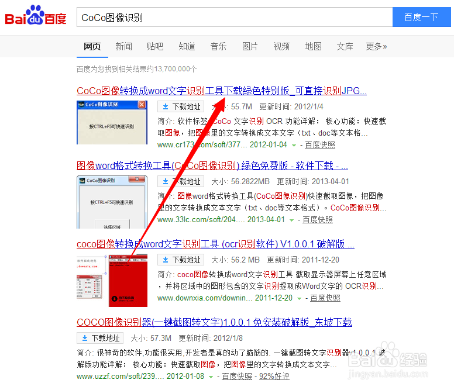The height and width of the screenshot is (390, 454).
Task: Select the 网页 tab
Action: (92, 46)
